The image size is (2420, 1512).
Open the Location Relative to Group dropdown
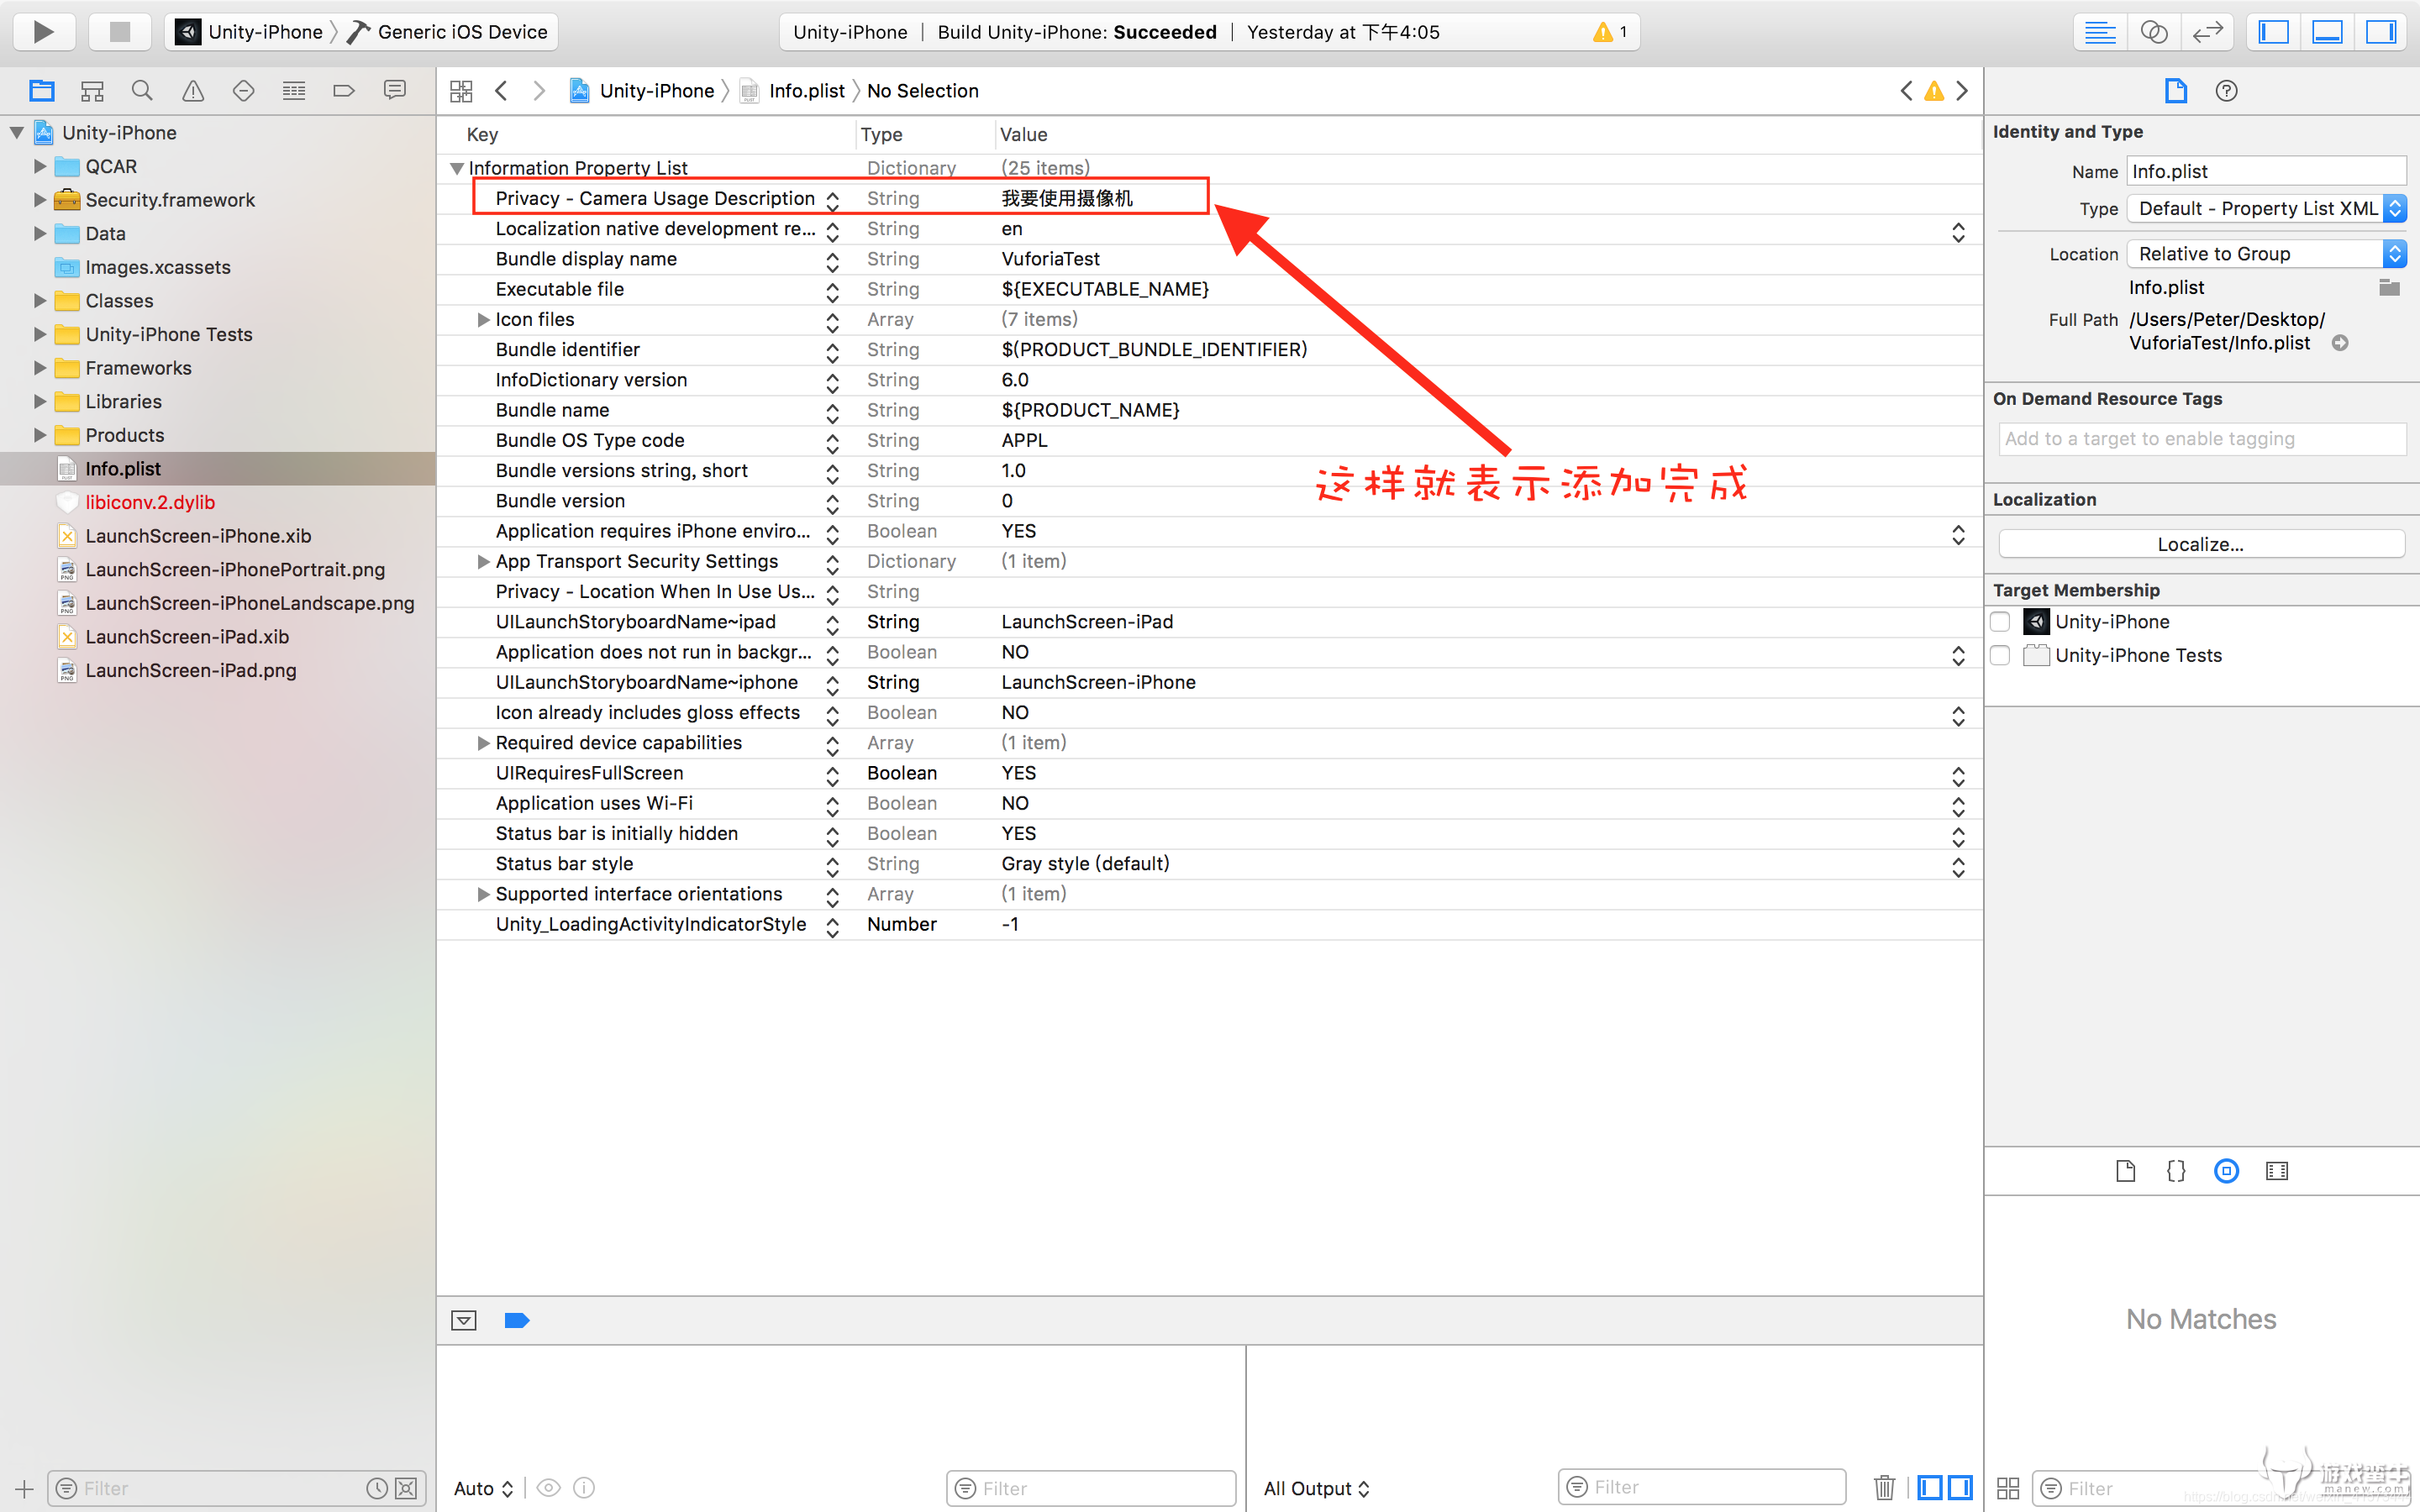[2265, 254]
